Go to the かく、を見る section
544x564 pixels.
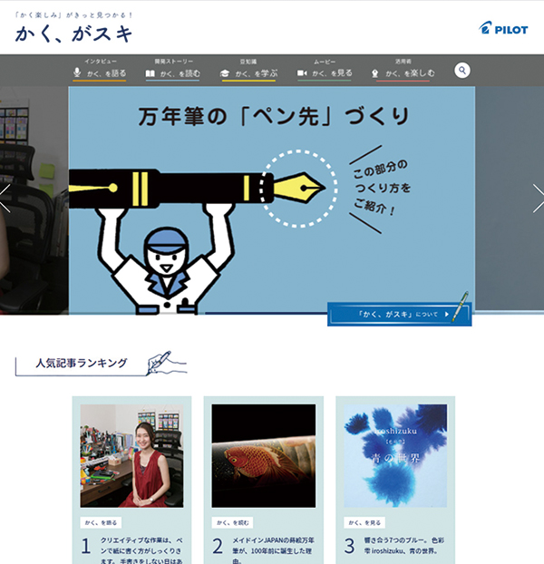tap(330, 73)
